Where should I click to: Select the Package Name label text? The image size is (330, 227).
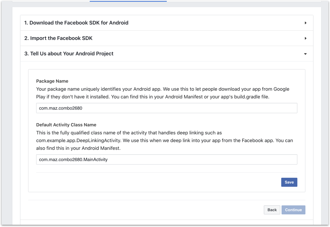(x=52, y=81)
